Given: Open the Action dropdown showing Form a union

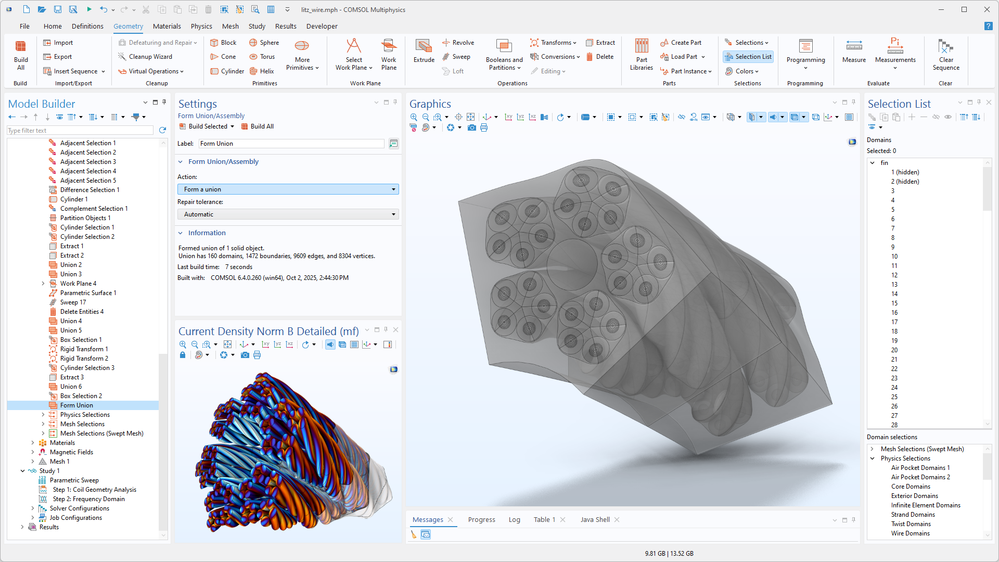Looking at the screenshot, I should pos(288,189).
